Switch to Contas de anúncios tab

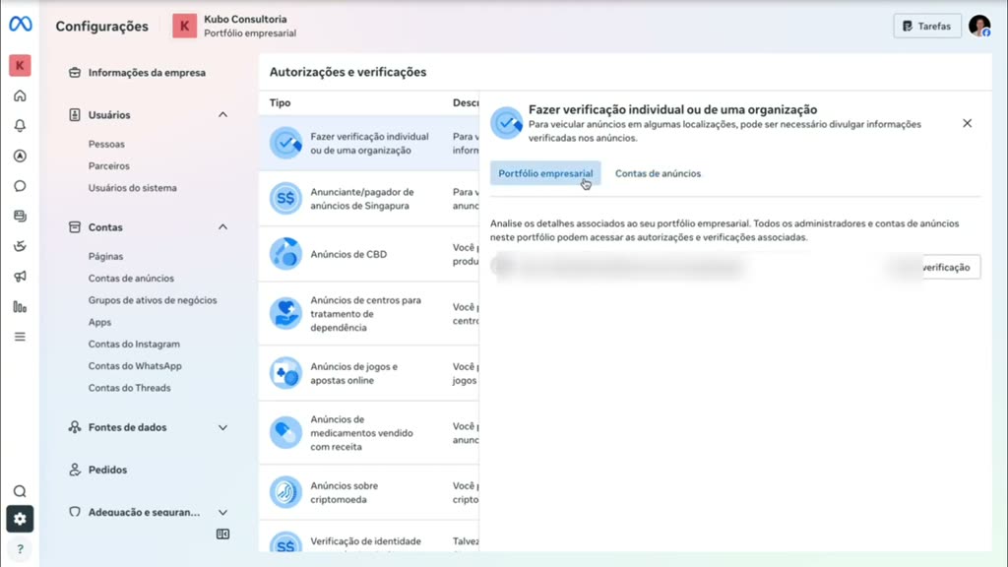pyautogui.click(x=658, y=173)
